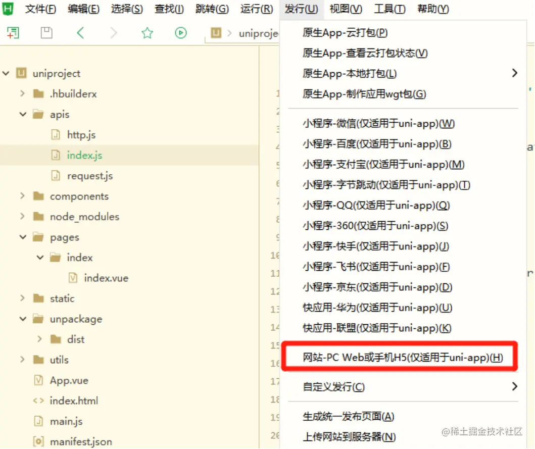
Task: Select 快应用-华为 publish option
Action: pyautogui.click(x=403, y=308)
